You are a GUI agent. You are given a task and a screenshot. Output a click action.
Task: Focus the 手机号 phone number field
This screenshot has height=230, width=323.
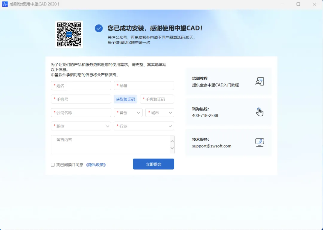pos(81,99)
